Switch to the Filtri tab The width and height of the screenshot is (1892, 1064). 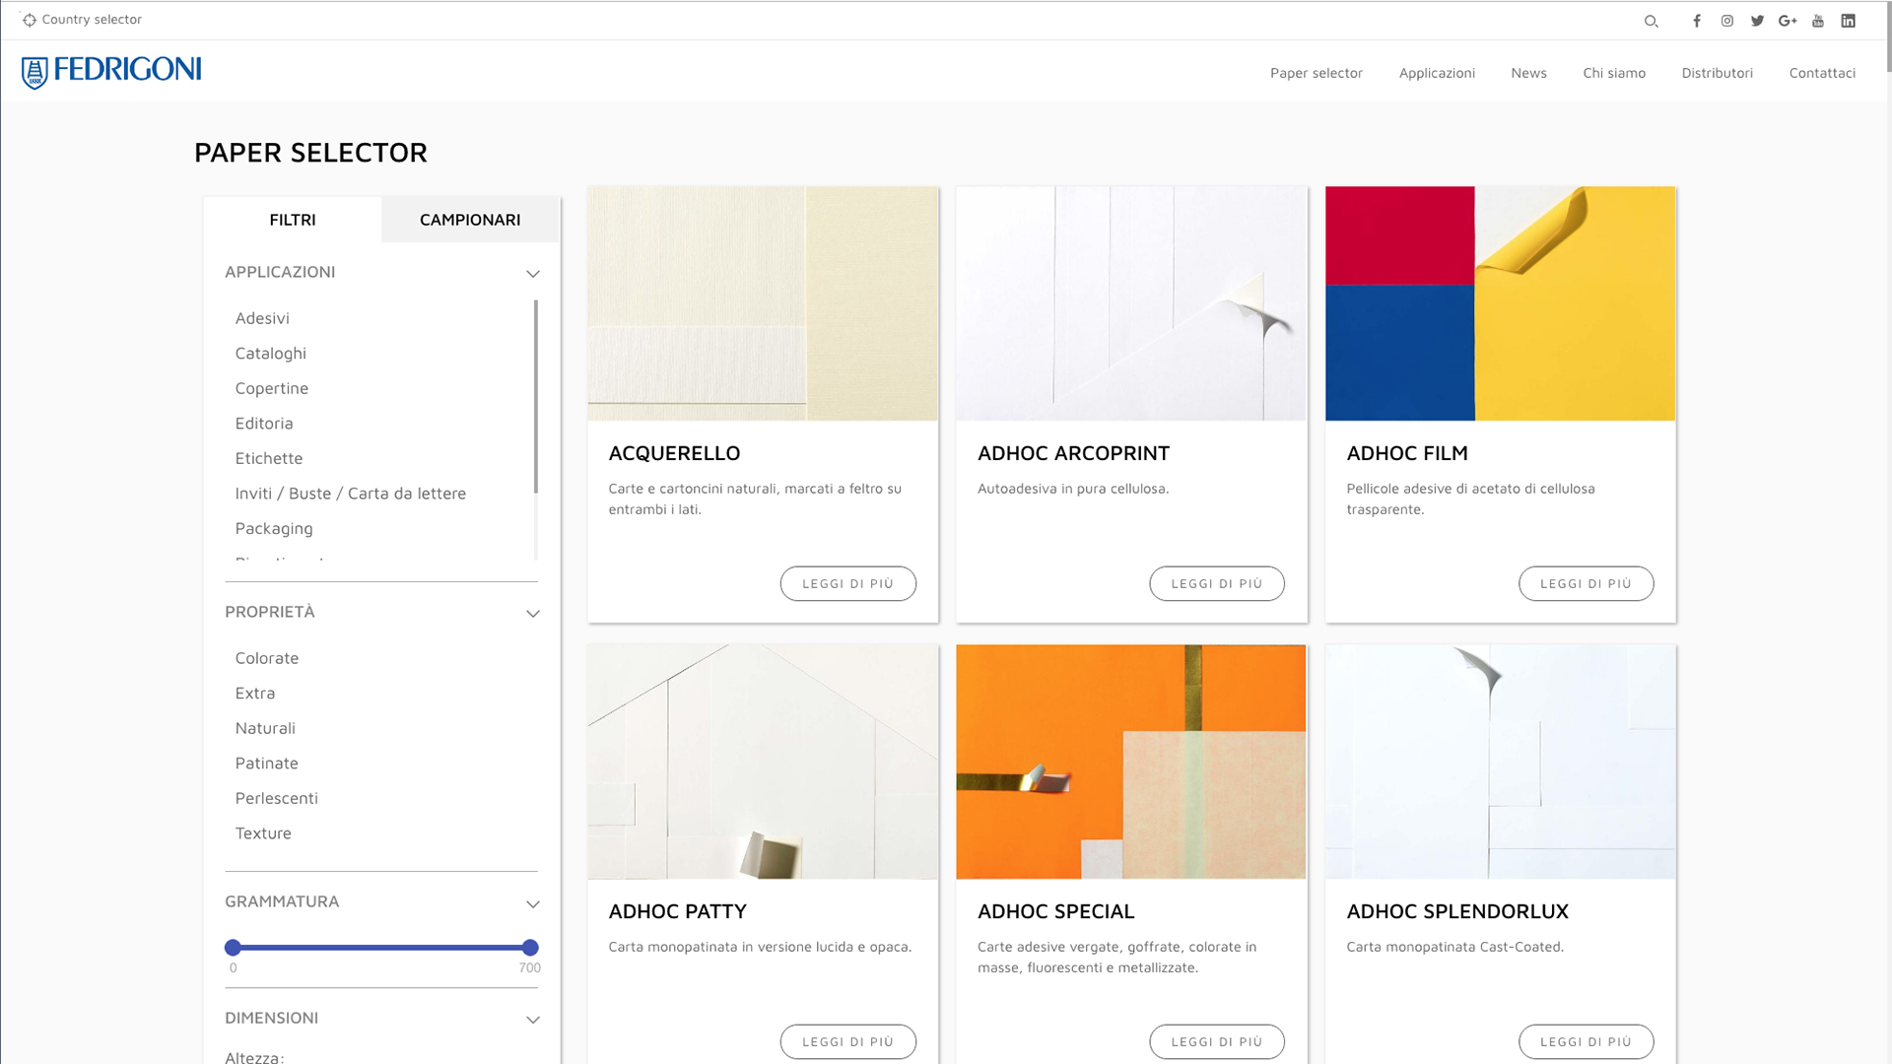pos(293,220)
